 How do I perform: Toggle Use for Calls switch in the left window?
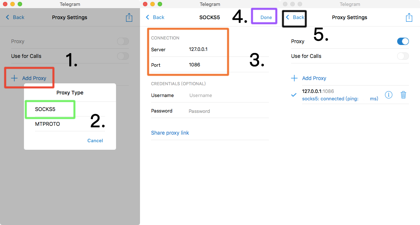coord(123,56)
